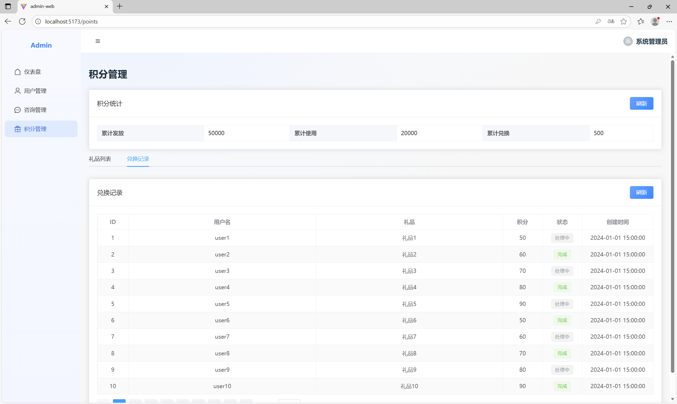Open the 仪表盘 dashboard menu item

[x=32, y=72]
